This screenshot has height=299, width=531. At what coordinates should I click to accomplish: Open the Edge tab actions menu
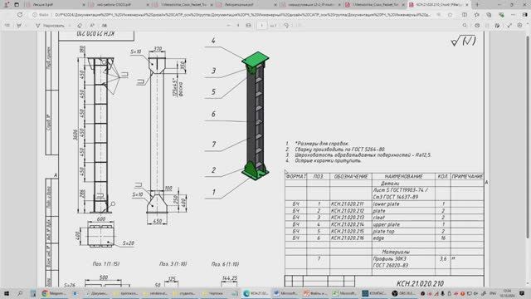coord(17,5)
